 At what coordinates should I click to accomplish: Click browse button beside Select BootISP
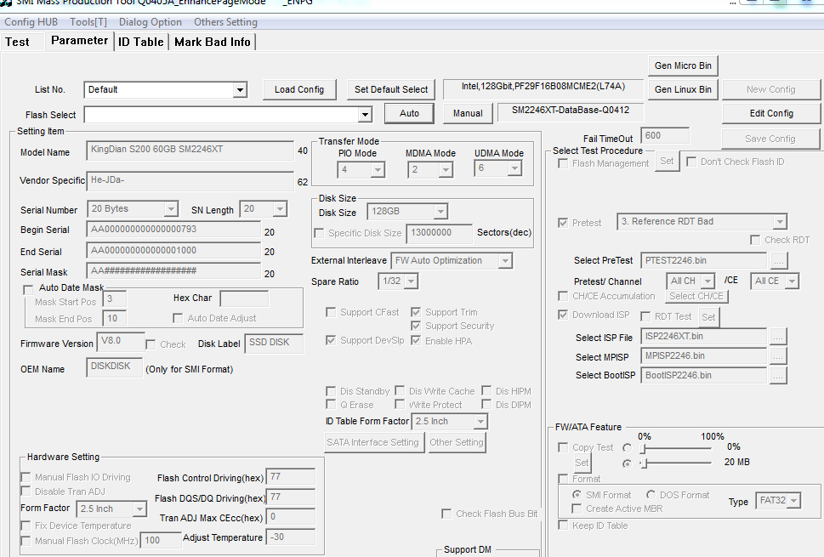pyautogui.click(x=778, y=376)
